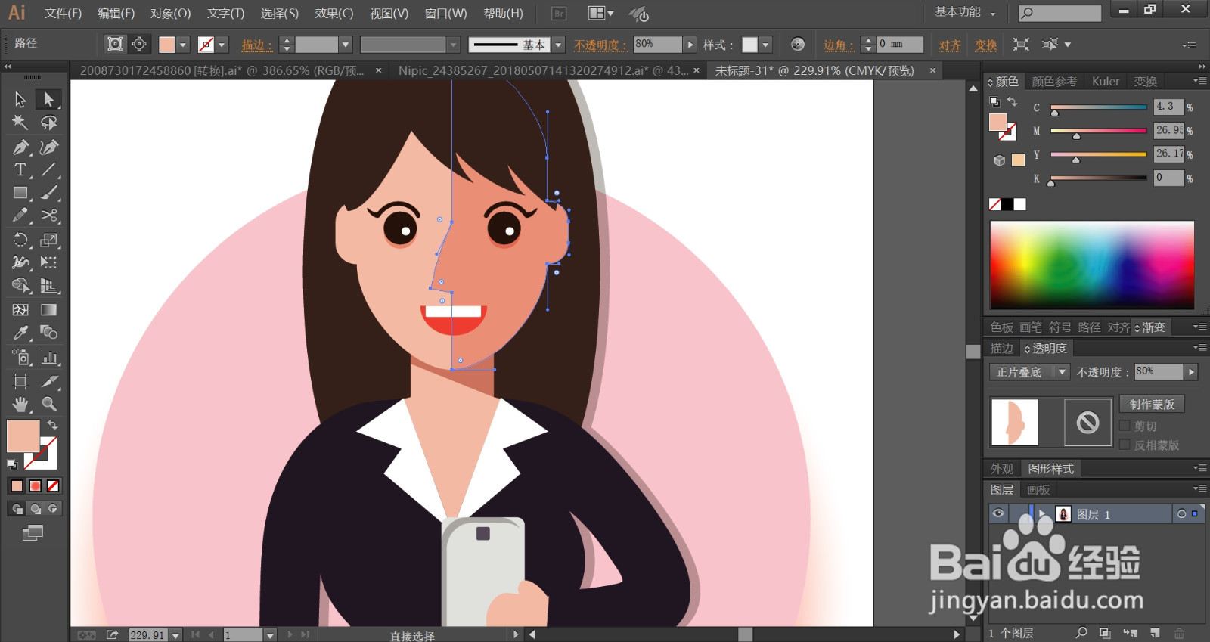Select the Paintbrush tool
The image size is (1210, 642).
pos(49,194)
